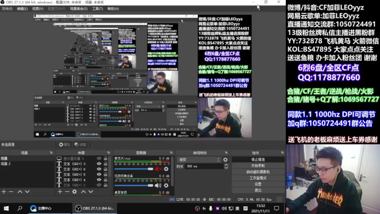Screen dimensions: 380x214
Task: Show hidden 文本 (GDI+) 2 source via eye icon
Action: (x=99, y=185)
